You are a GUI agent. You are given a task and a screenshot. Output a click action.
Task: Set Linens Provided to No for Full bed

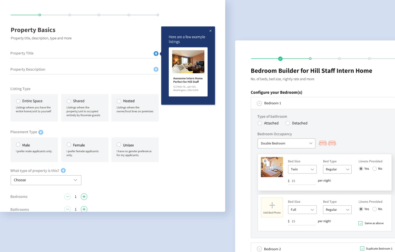coord(375,209)
